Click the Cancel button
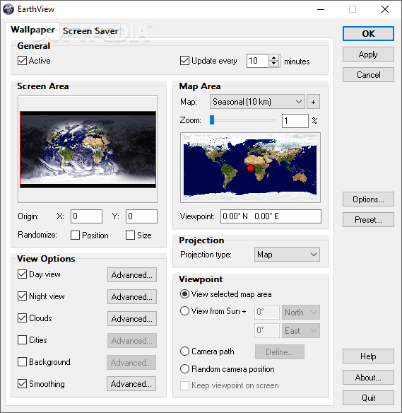The image size is (402, 413). coord(368,75)
